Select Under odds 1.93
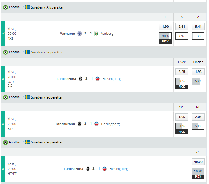Image resolution: width=209 pixels, height=184 pixels. coord(198,72)
